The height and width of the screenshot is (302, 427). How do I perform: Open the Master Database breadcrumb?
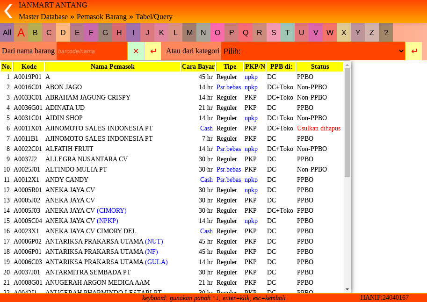pos(43,17)
